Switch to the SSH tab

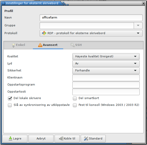(x=76, y=45)
